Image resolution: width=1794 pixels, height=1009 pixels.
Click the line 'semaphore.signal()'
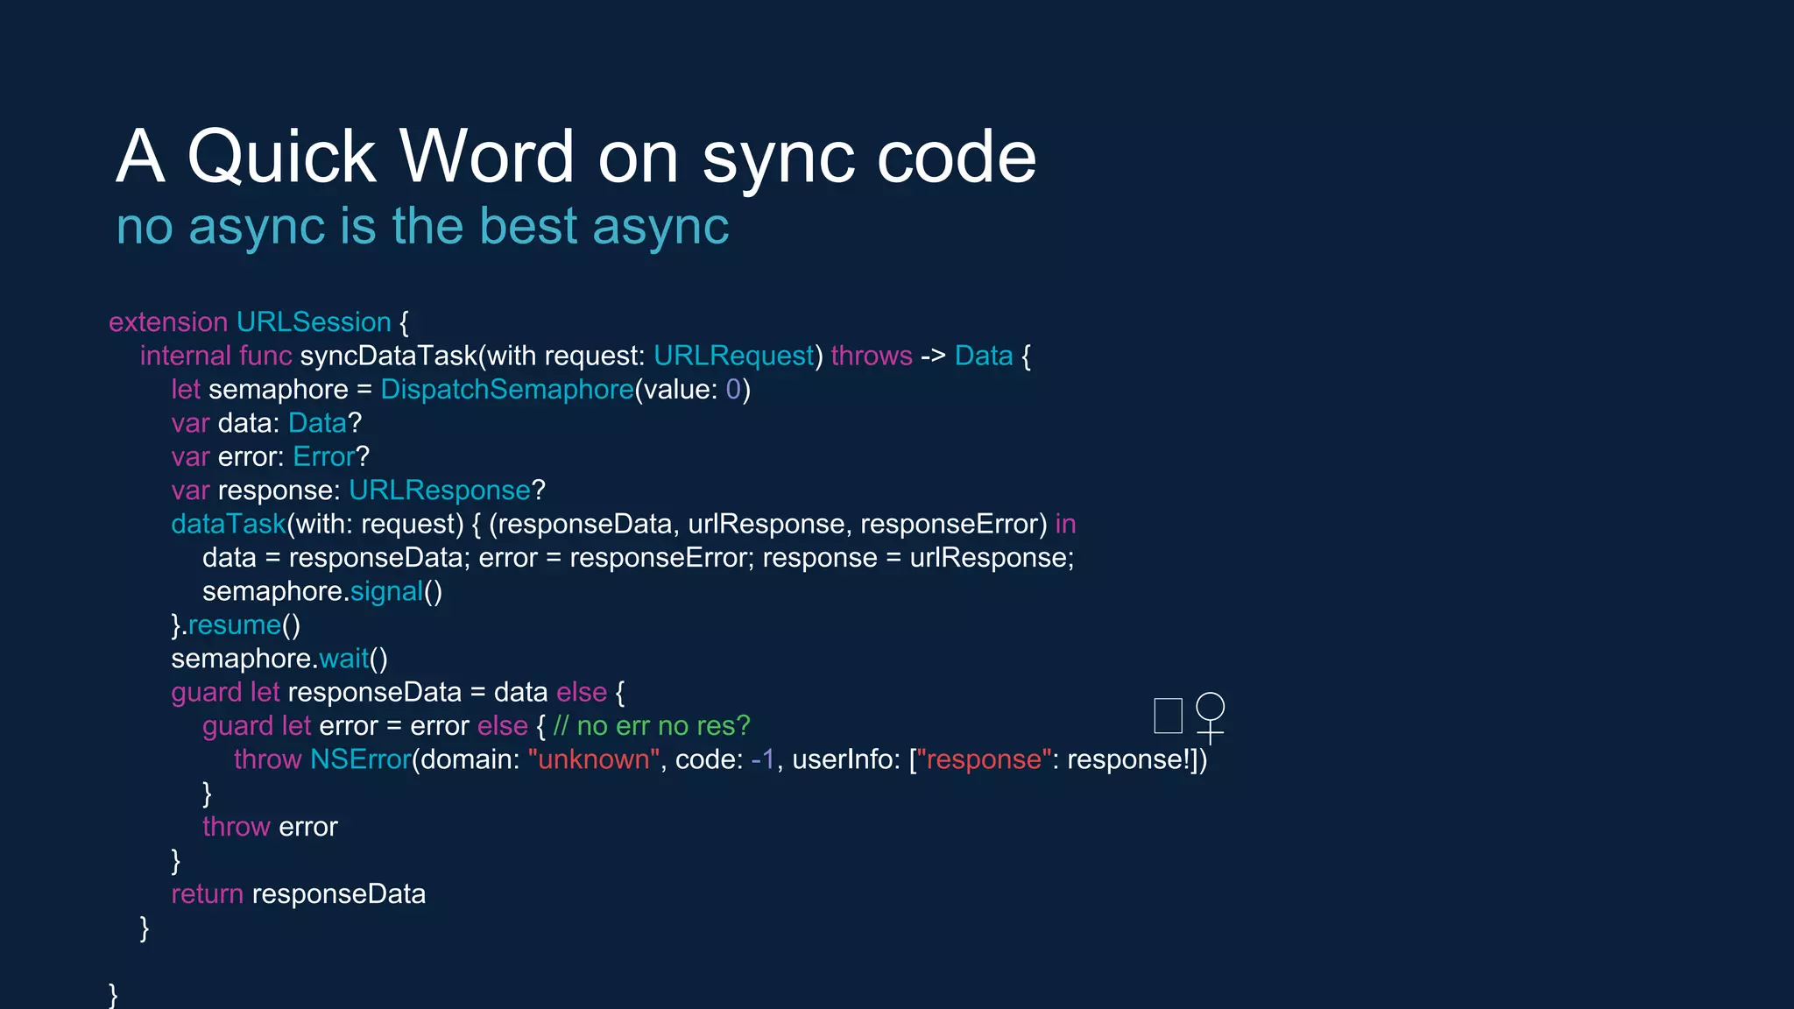pyautogui.click(x=322, y=591)
